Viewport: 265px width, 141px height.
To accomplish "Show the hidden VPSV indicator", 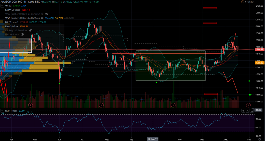I will [46, 13].
